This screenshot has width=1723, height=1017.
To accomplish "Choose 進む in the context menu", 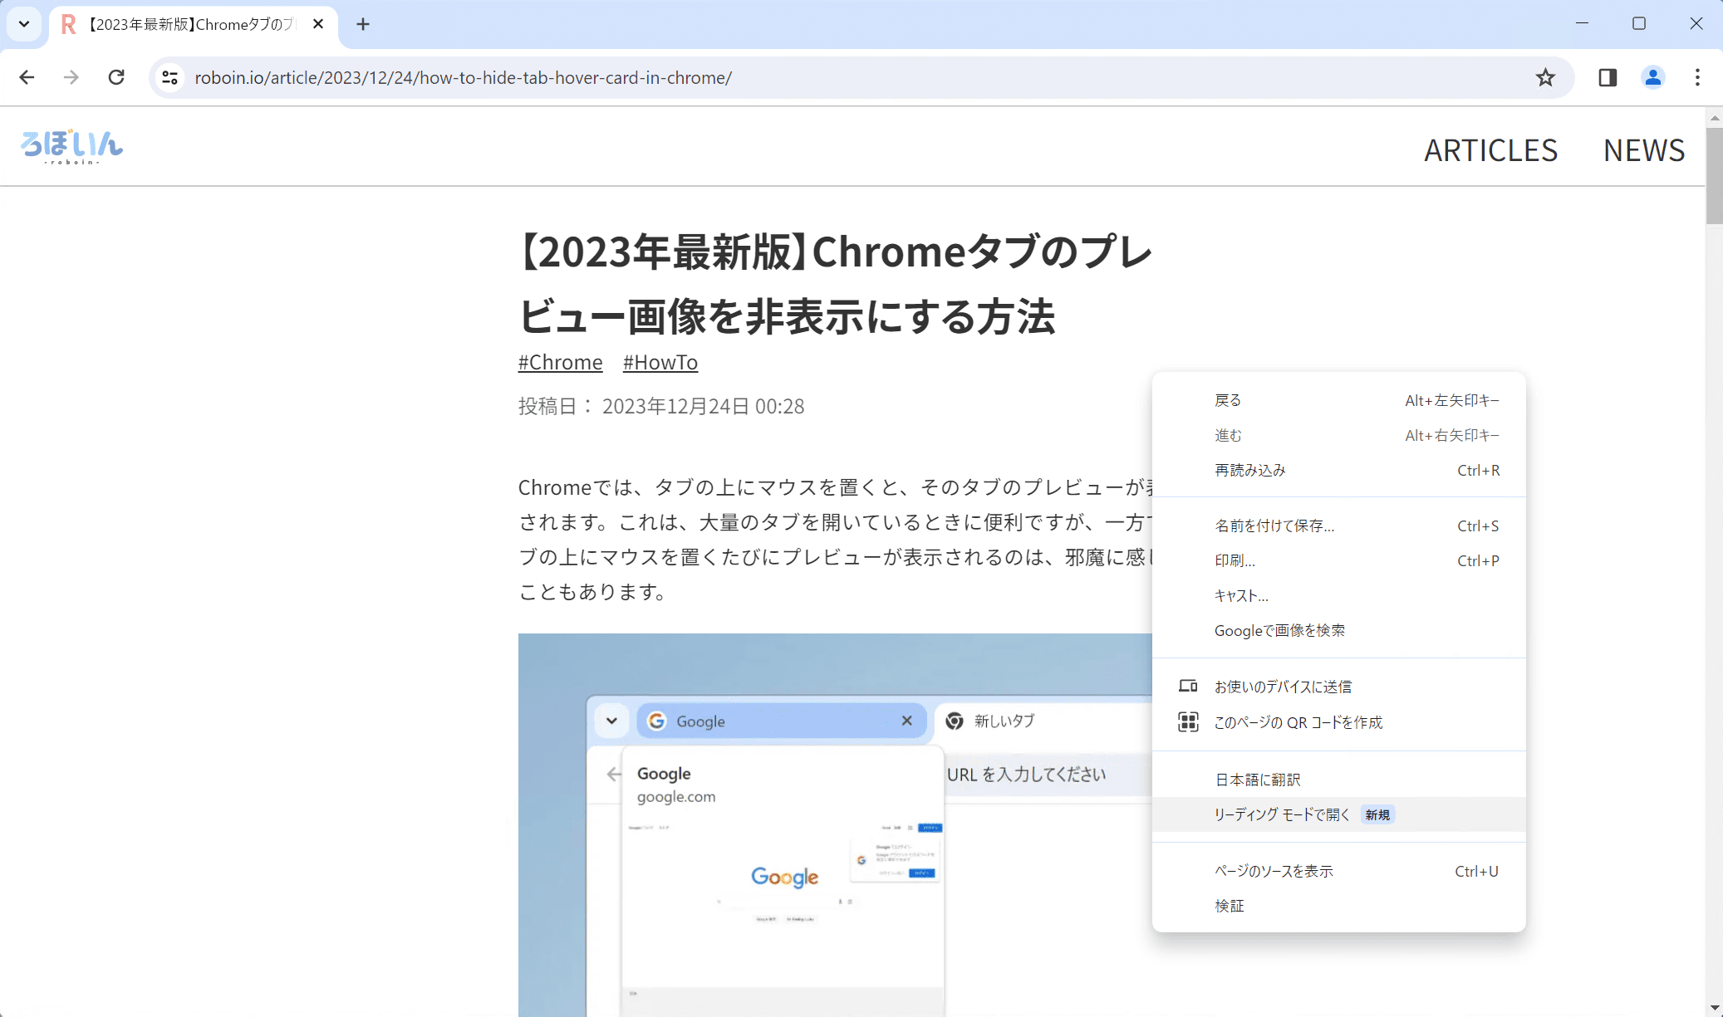I will tap(1338, 435).
